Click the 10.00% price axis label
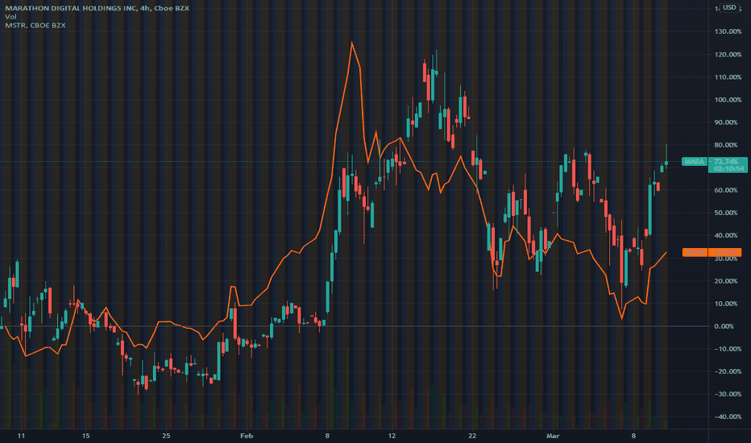 coord(726,304)
